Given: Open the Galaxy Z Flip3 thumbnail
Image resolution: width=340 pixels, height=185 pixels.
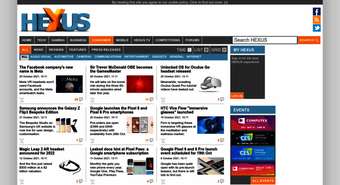Looking at the screenshot, I should [69, 125].
